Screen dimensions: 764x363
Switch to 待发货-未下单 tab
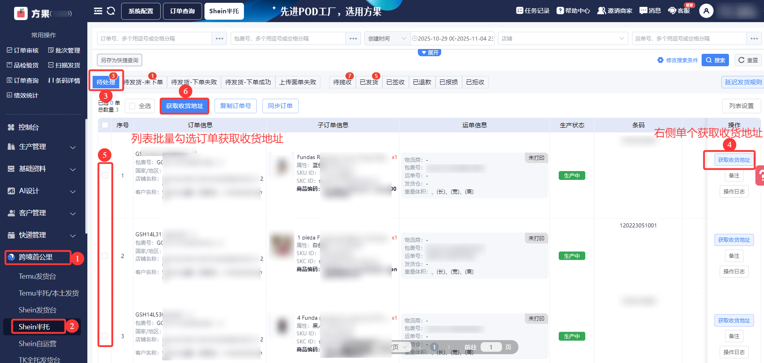tap(143, 82)
